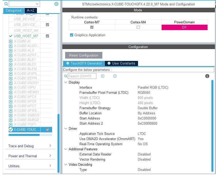Toggle checkbox in the X-CUBE-TOUC row
Screen dimensions: 216x176
[47, 130]
